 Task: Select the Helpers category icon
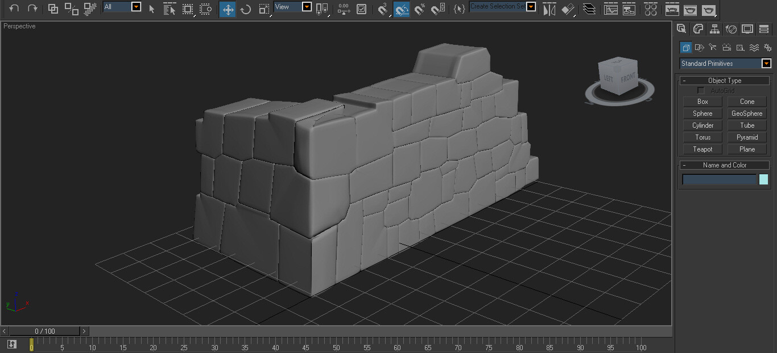(x=741, y=48)
